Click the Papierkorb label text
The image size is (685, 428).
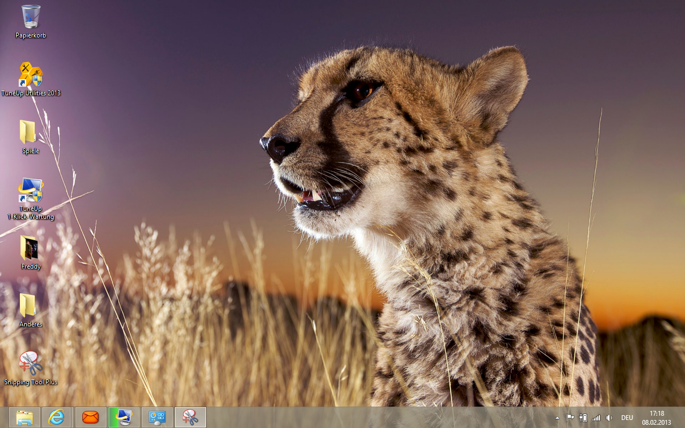(x=31, y=35)
